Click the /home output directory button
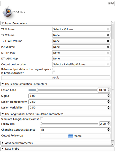Screen dimensions: 115x154 pyautogui.click(x=75, y=136)
